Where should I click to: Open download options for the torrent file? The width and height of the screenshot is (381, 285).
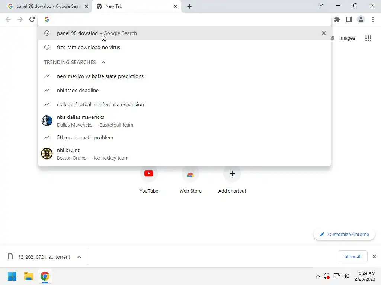(x=79, y=257)
